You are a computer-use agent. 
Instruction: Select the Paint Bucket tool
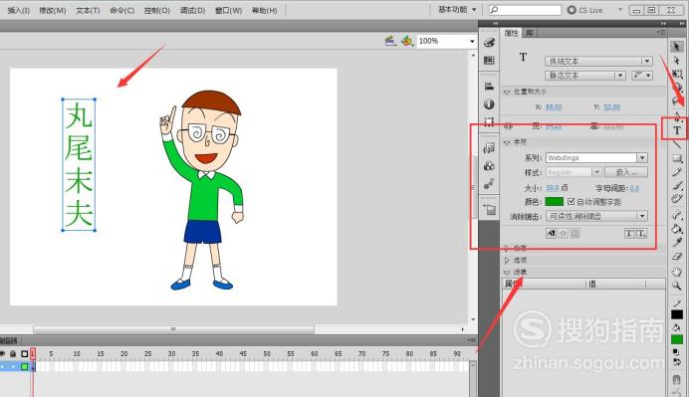pos(677,229)
